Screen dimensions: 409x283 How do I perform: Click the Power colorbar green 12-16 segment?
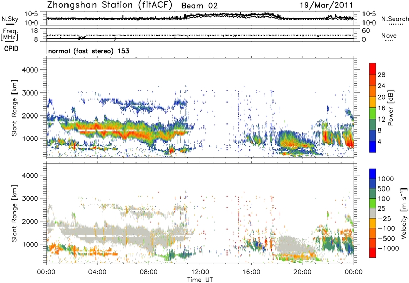[x=373, y=113]
